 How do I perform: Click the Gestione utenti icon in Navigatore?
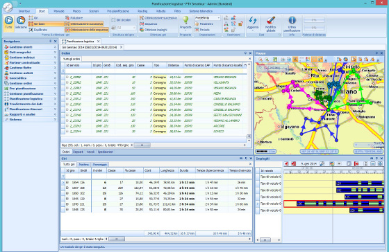coord(6,47)
